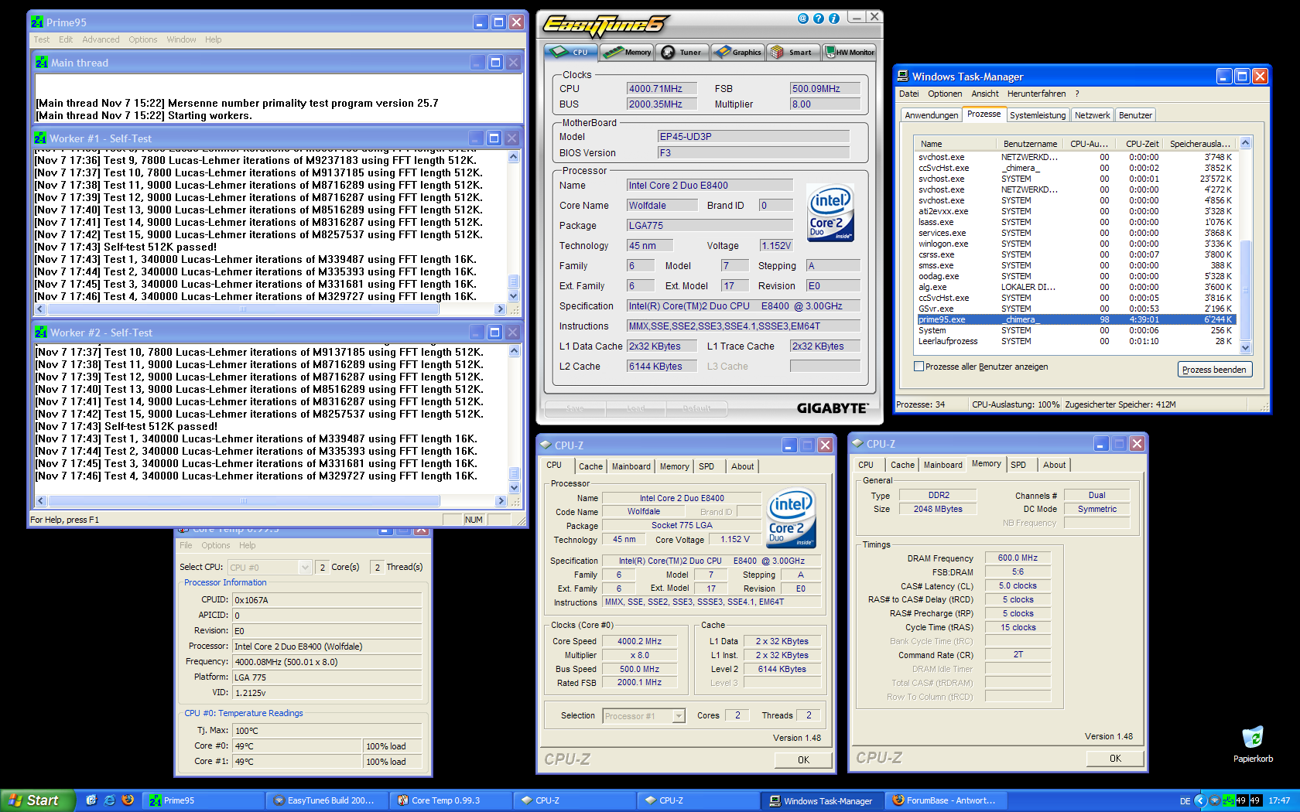Open the Tuner tab in EasyTune6

682,53
